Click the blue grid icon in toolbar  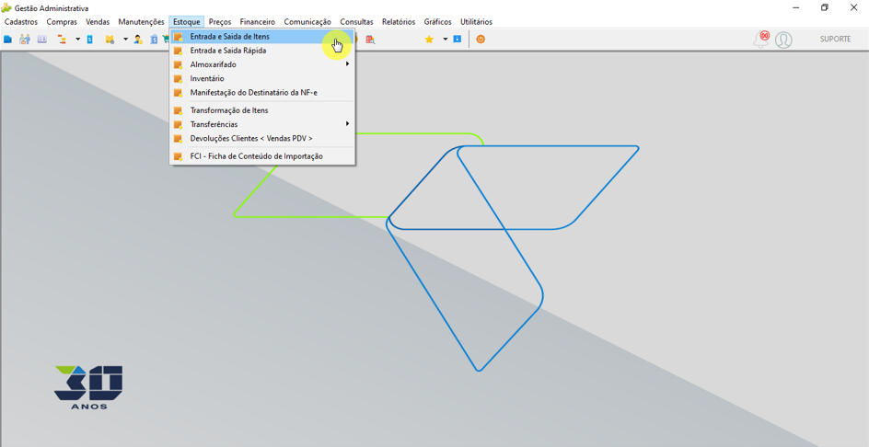point(7,40)
